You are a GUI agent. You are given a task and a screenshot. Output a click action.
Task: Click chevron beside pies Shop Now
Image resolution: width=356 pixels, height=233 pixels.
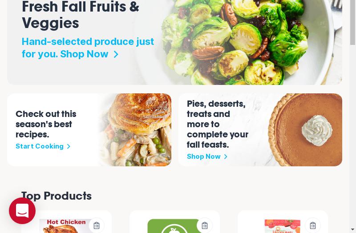pyautogui.click(x=226, y=157)
